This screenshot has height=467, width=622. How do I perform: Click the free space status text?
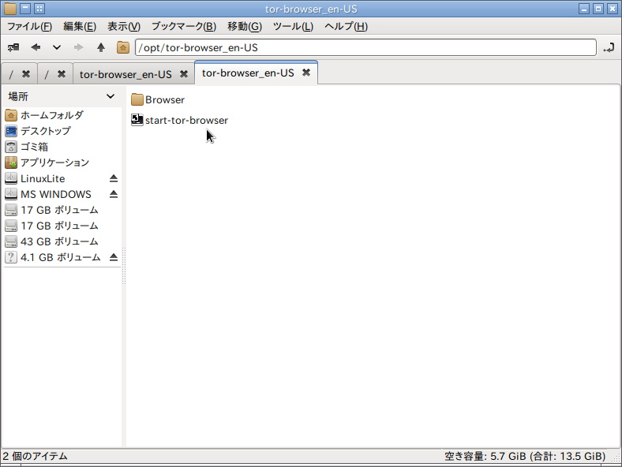click(x=525, y=456)
